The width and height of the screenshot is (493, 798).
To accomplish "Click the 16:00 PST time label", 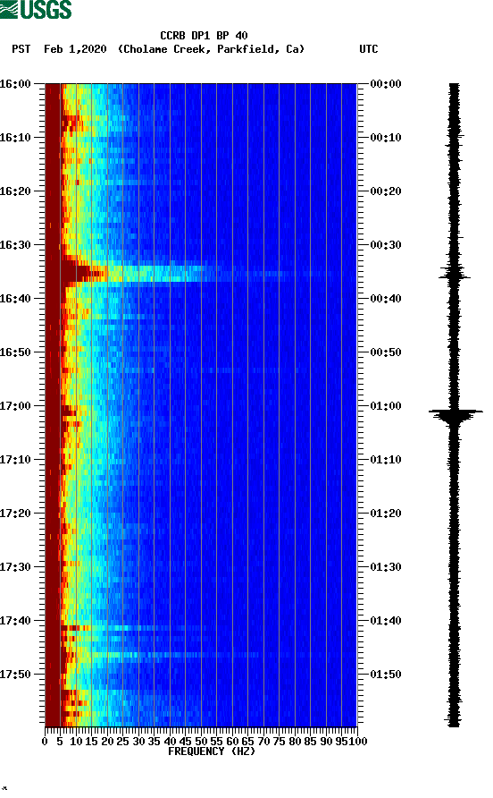I will tap(15, 84).
